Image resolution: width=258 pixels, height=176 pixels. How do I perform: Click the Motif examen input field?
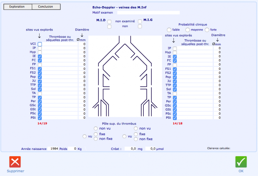[149, 12]
